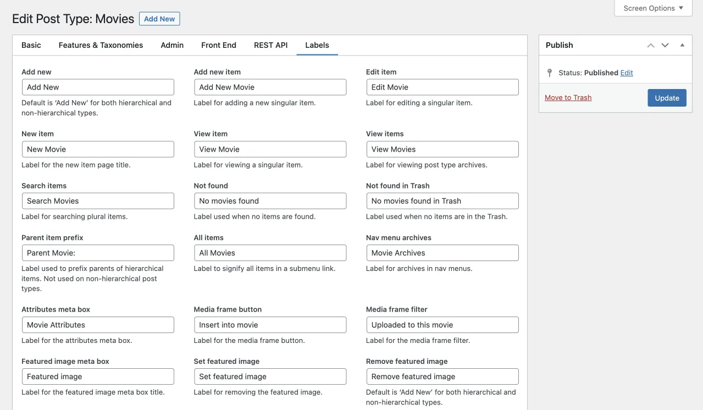Image resolution: width=703 pixels, height=410 pixels.
Task: Edit the Published status link
Action: (x=627, y=73)
